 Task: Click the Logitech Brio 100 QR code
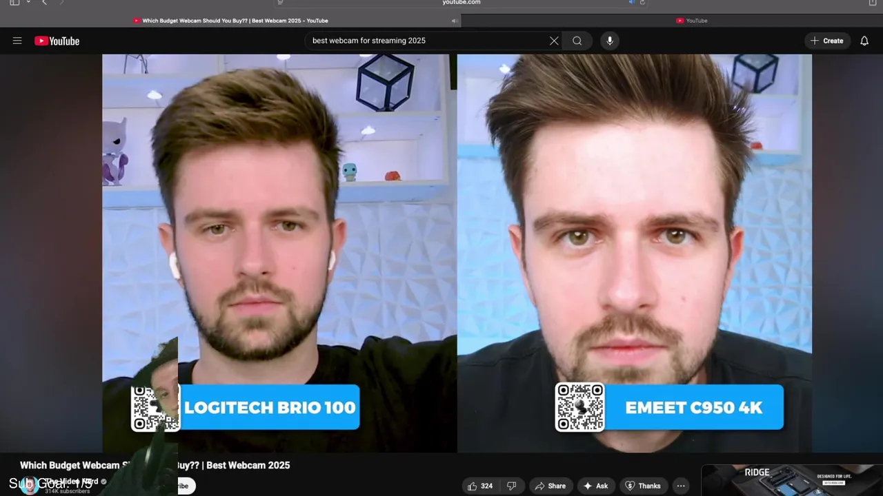[x=155, y=408]
